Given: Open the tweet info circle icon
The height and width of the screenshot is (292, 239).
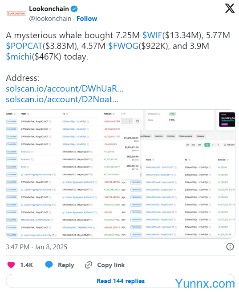Looking at the screenshot, I should tap(230, 247).
